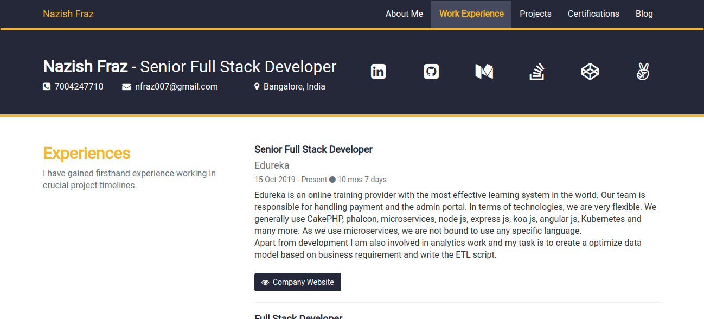The height and width of the screenshot is (319, 704).
Task: Open the Blog nav link
Action: (x=644, y=14)
